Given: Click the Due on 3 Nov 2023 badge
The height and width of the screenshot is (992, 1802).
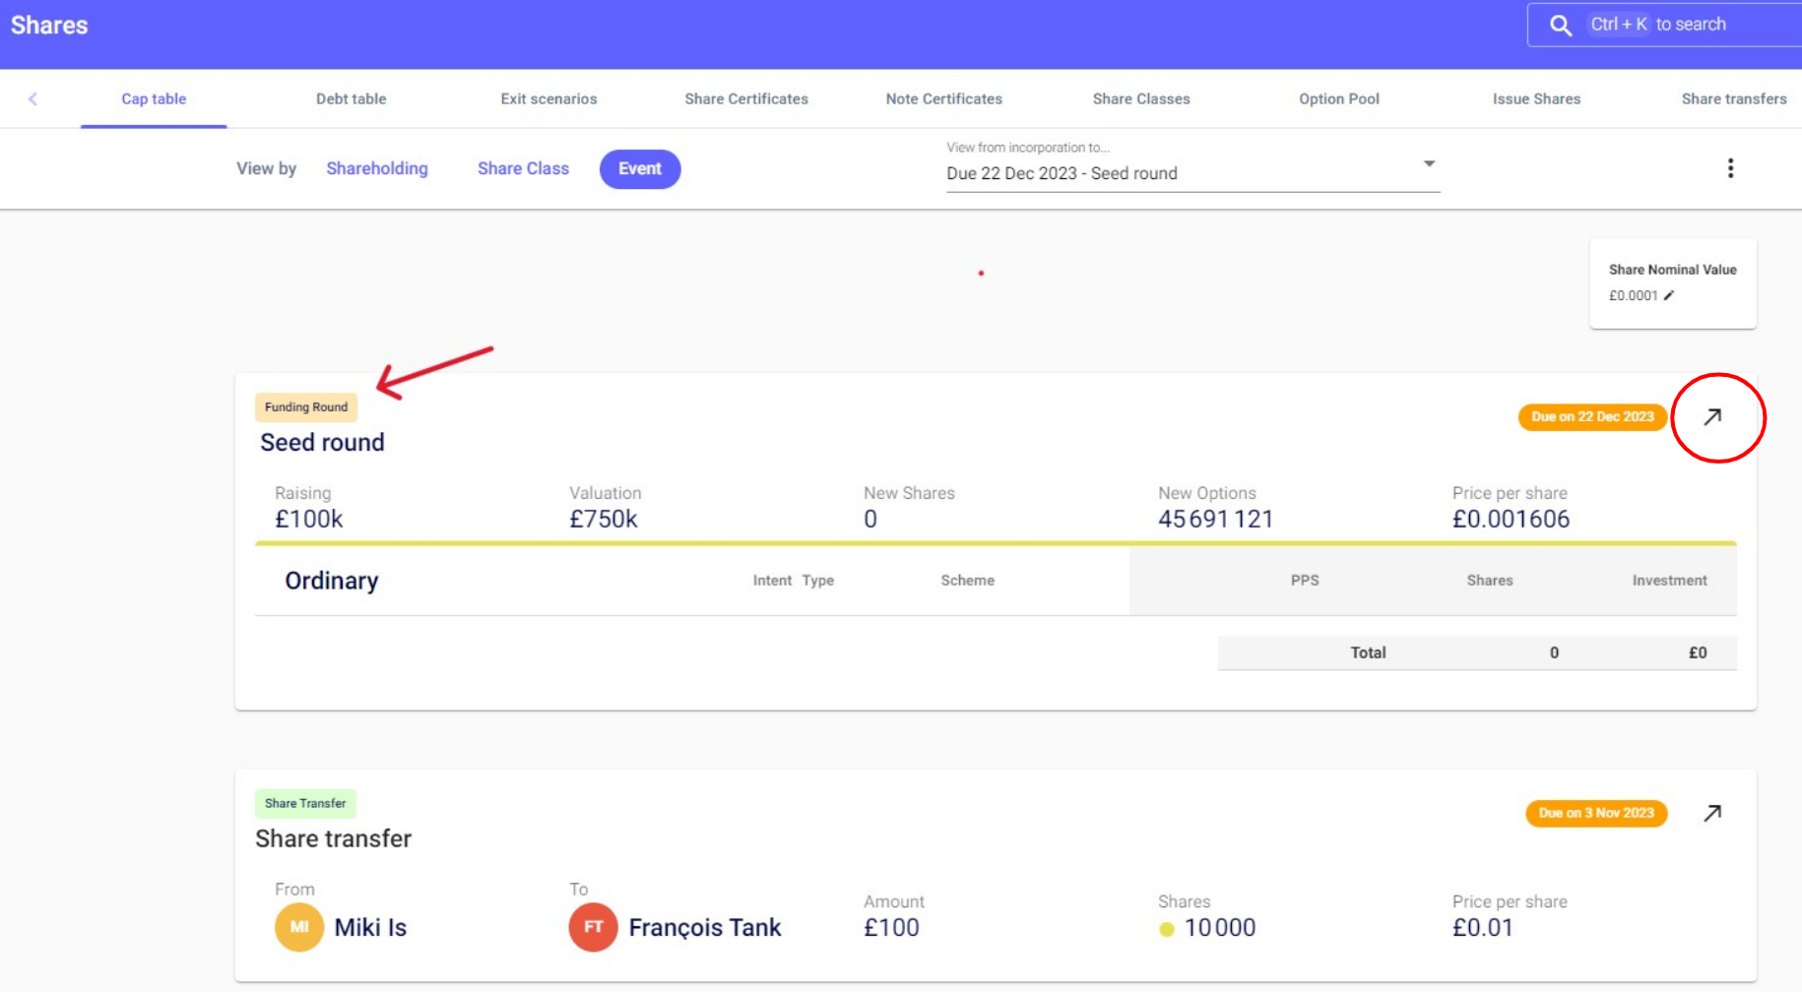Looking at the screenshot, I should point(1595,813).
